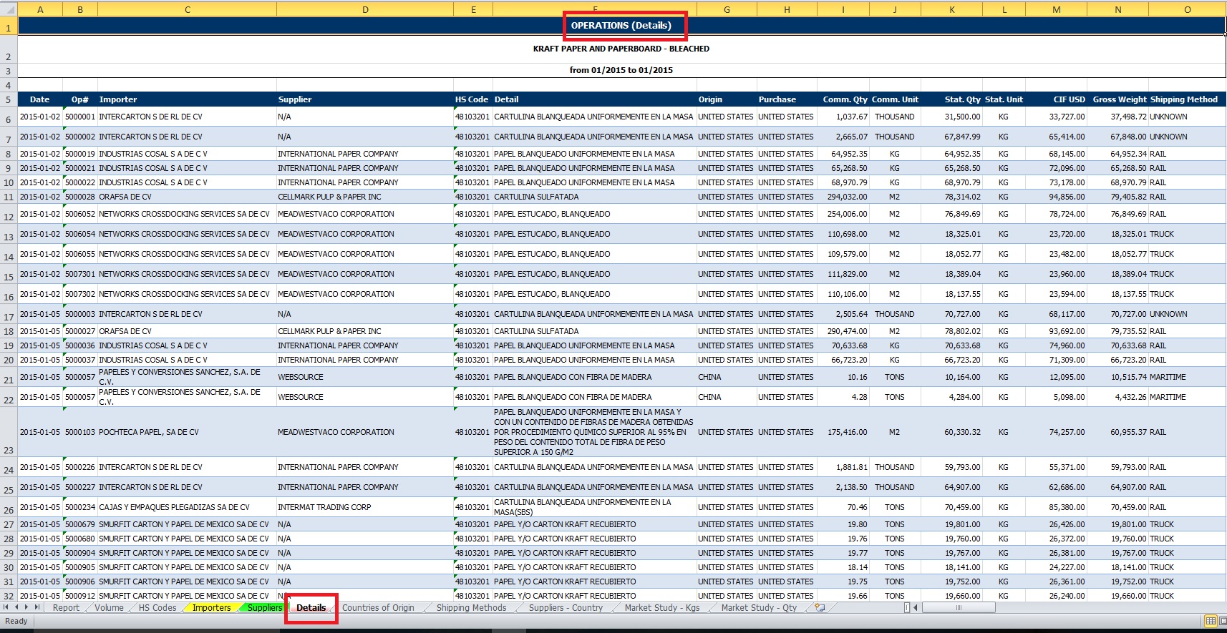Switch to the Volume sheet tab
The image size is (1227, 633).
(x=109, y=607)
